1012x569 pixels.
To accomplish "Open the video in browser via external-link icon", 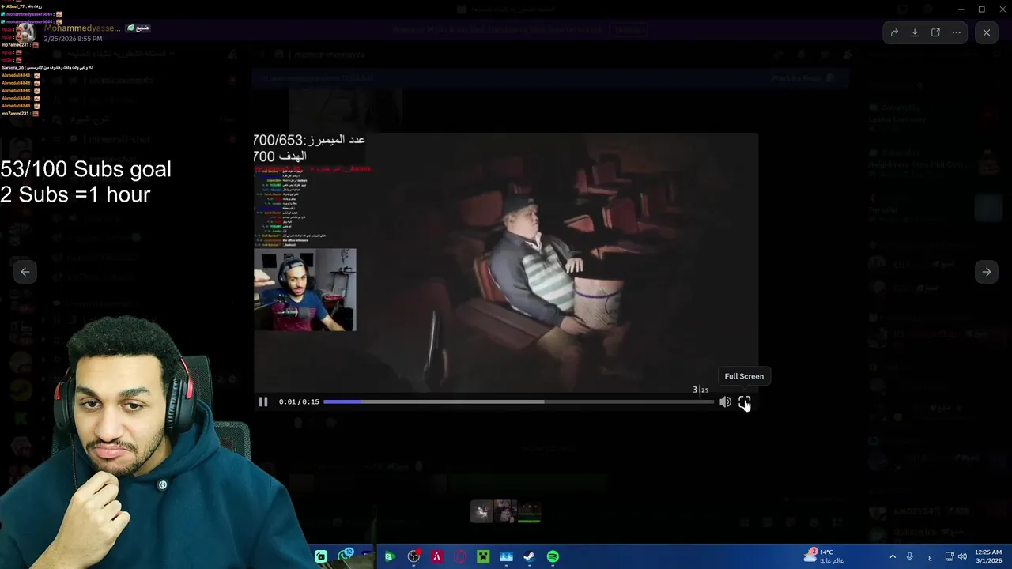I will tap(935, 32).
